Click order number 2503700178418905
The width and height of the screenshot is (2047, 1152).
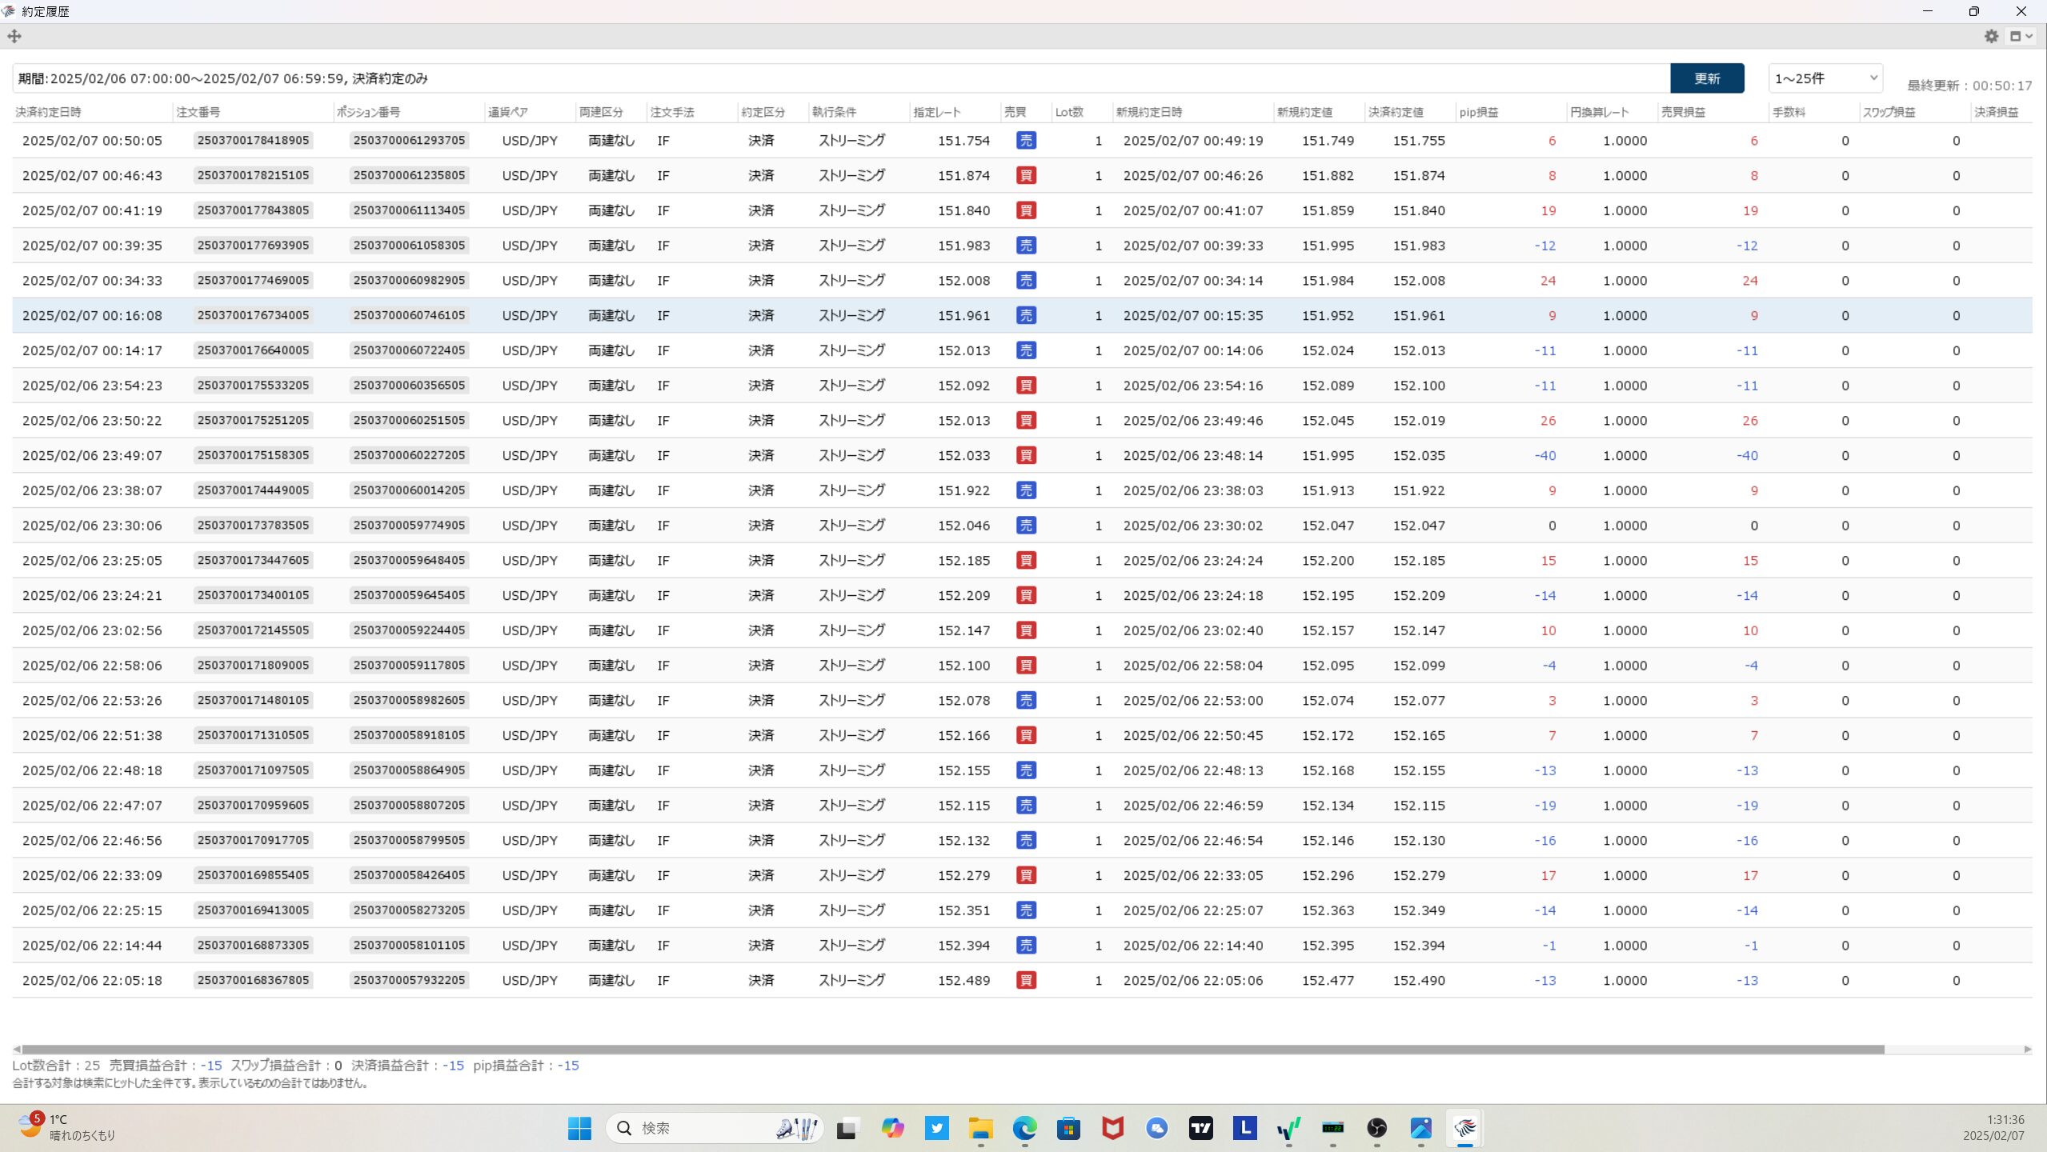253,141
